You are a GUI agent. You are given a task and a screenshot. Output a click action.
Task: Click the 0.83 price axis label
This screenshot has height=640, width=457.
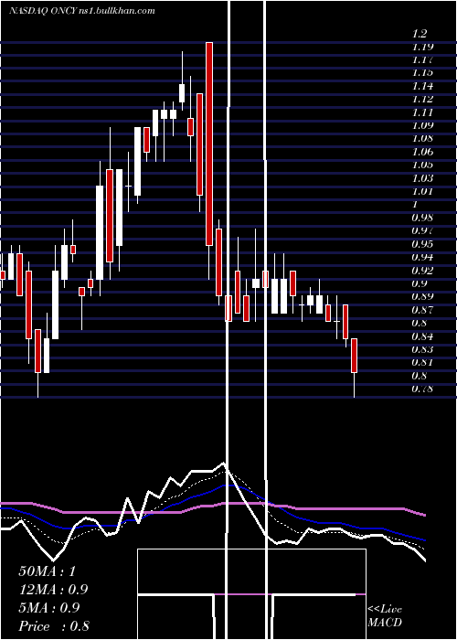tap(422, 349)
